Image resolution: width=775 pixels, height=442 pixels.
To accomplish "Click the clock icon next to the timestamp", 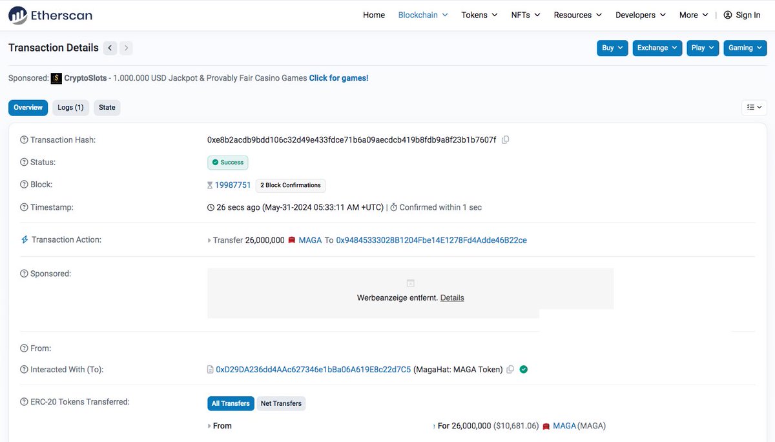I will click(210, 206).
